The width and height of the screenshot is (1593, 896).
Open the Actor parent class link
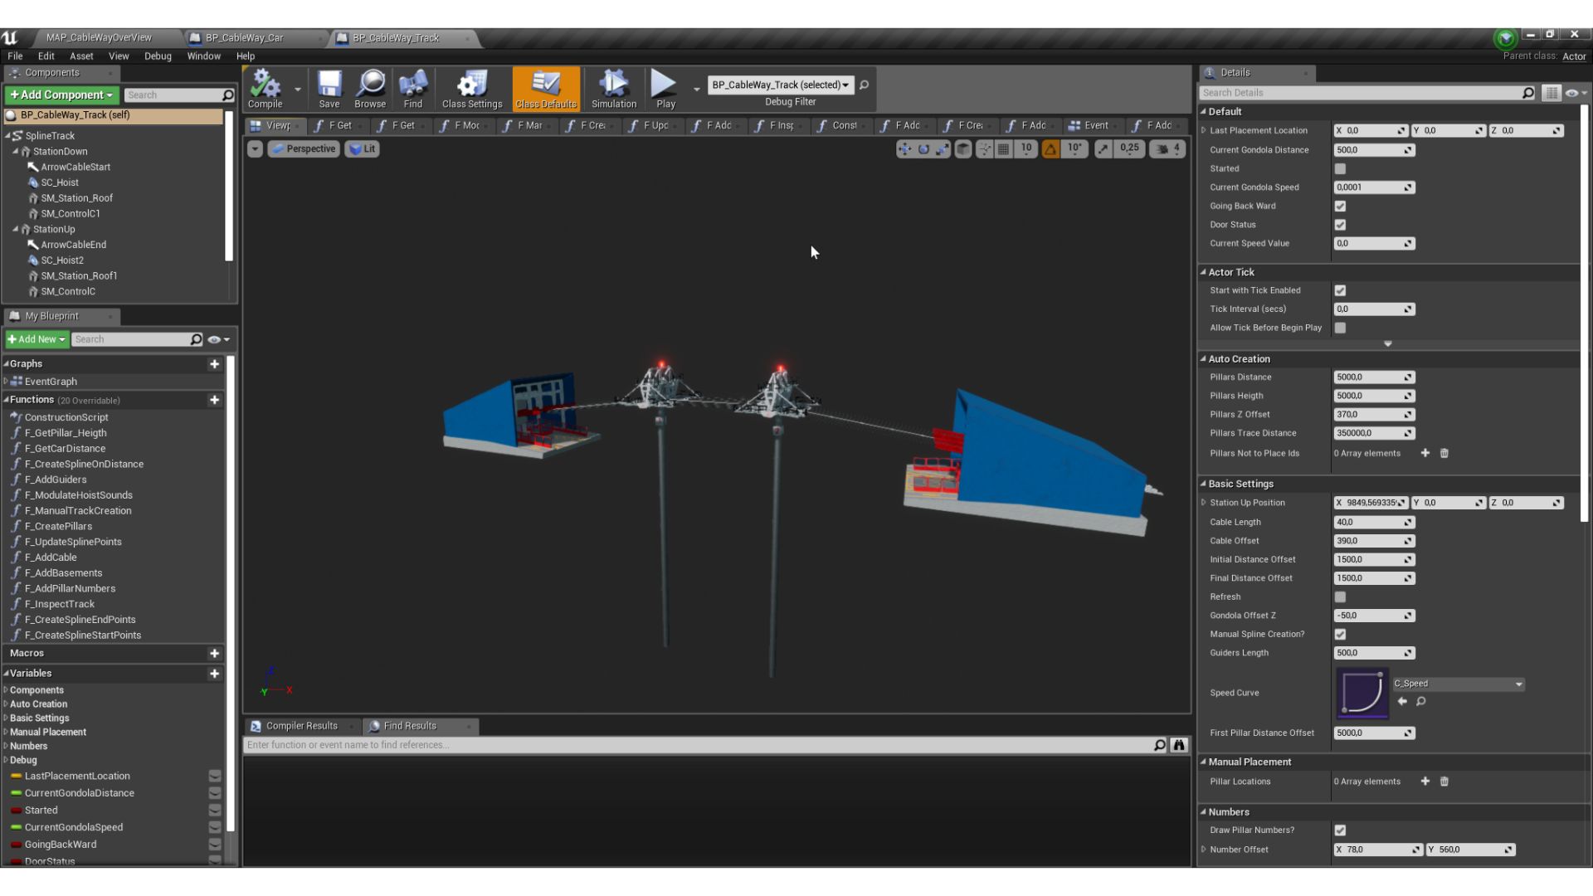click(1574, 56)
